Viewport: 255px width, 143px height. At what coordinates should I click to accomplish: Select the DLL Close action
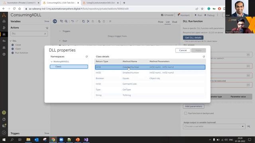coord(18,45)
